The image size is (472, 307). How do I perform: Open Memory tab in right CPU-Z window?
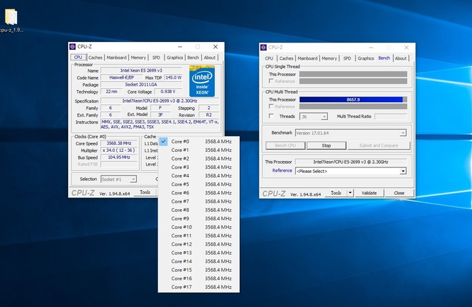pos(329,58)
